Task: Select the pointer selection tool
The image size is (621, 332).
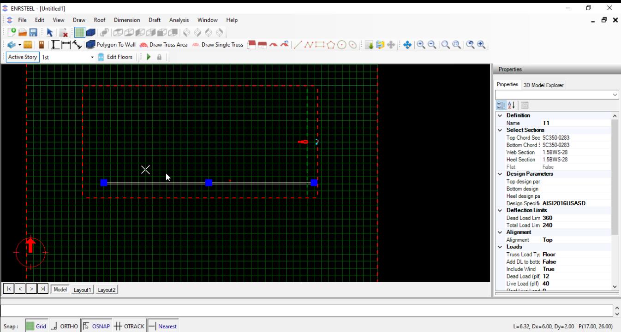Action: tap(49, 32)
